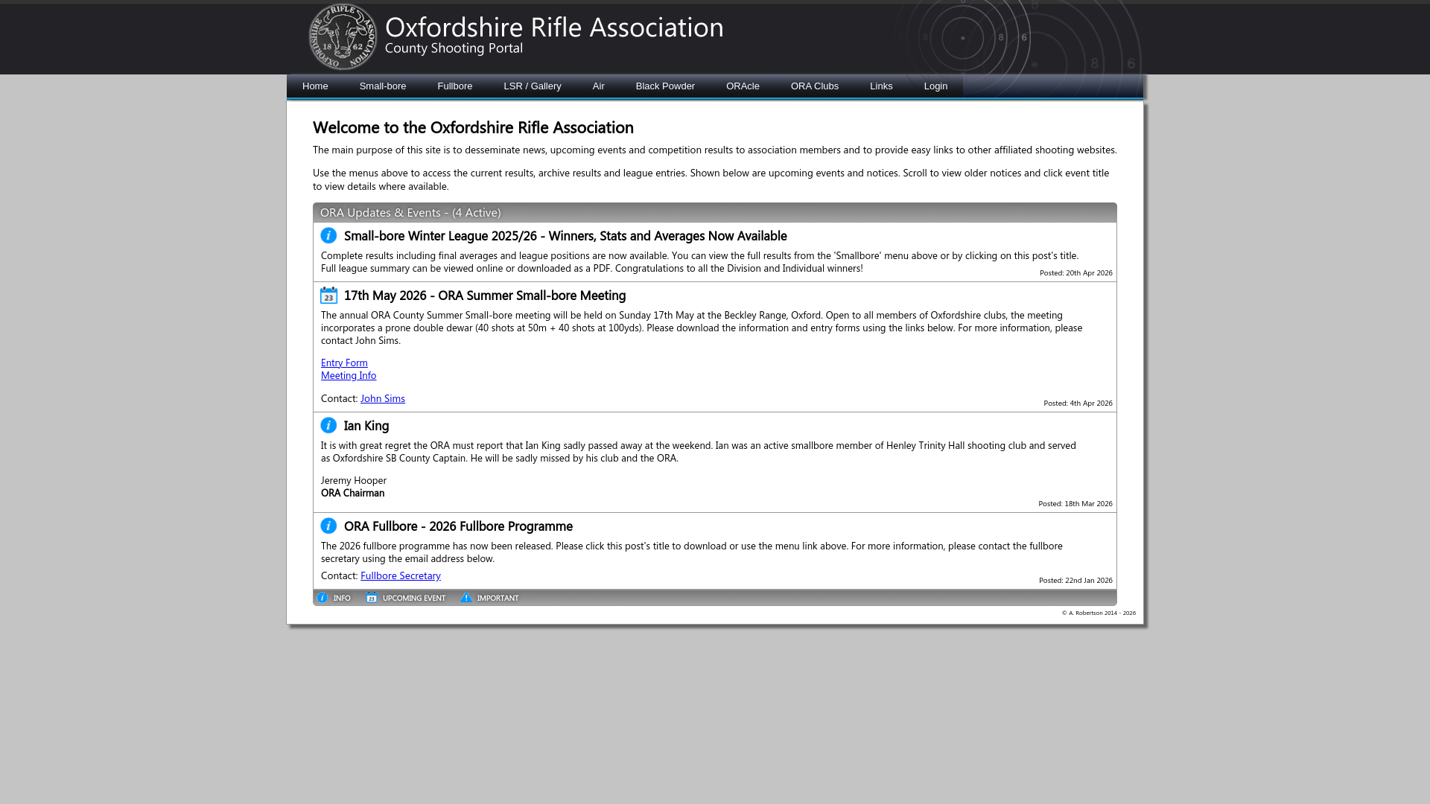
Task: Click the INFO legend icon in footer bar
Action: coord(322,598)
